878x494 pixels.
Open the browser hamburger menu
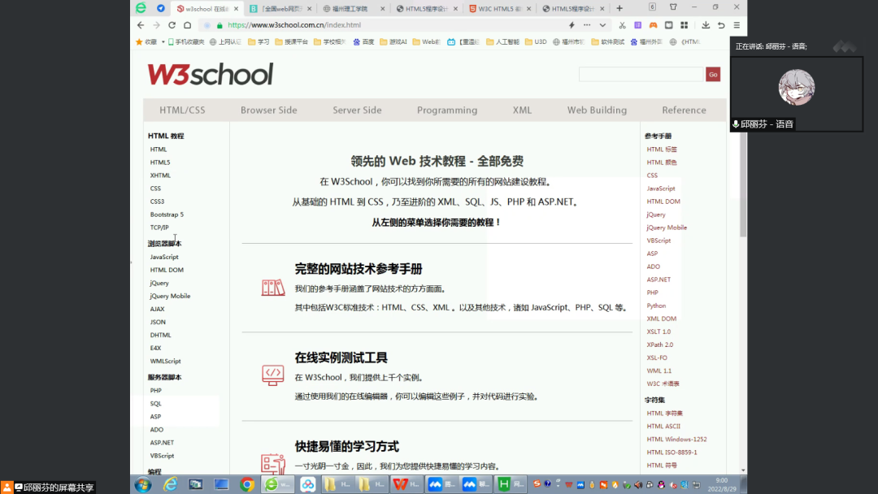737,25
